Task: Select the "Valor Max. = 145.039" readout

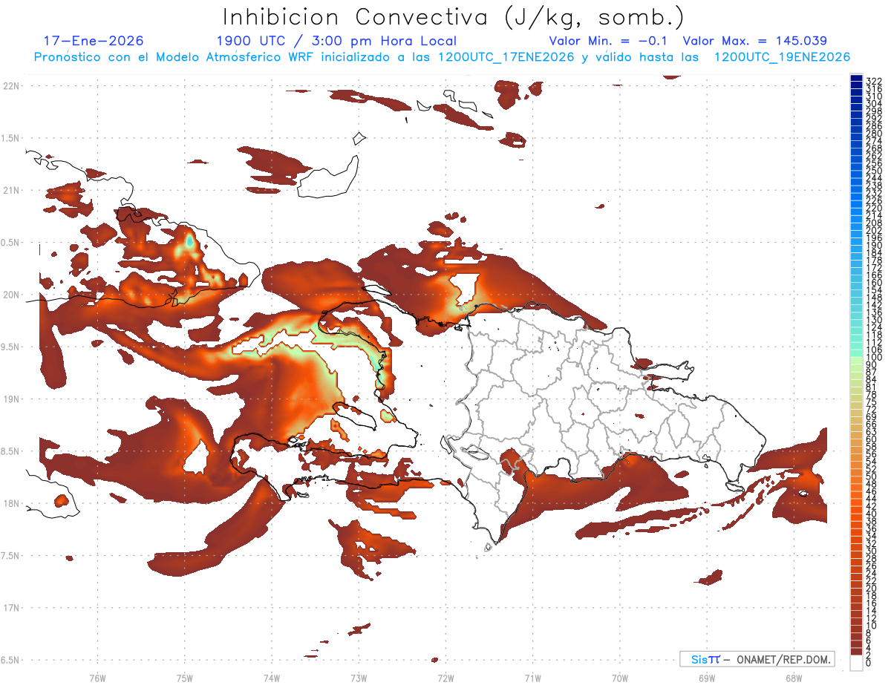Action: pos(754,41)
